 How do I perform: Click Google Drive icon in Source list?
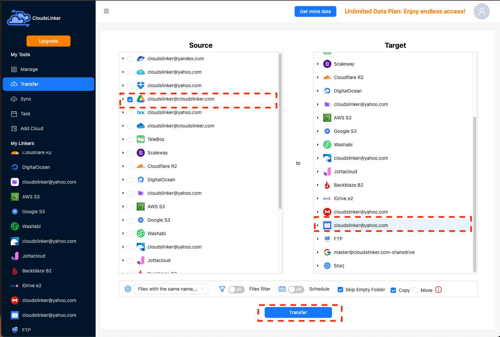pyautogui.click(x=141, y=99)
